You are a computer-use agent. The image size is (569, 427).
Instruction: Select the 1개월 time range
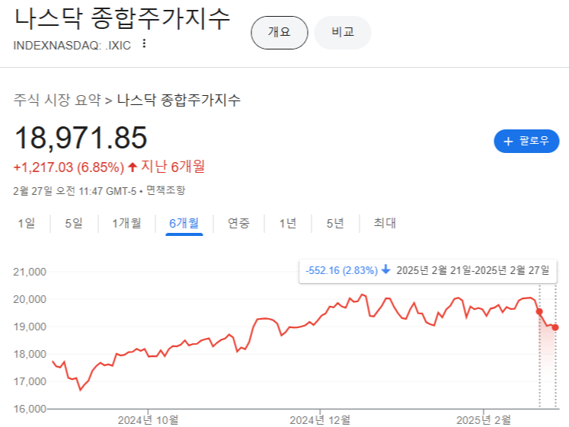point(126,223)
